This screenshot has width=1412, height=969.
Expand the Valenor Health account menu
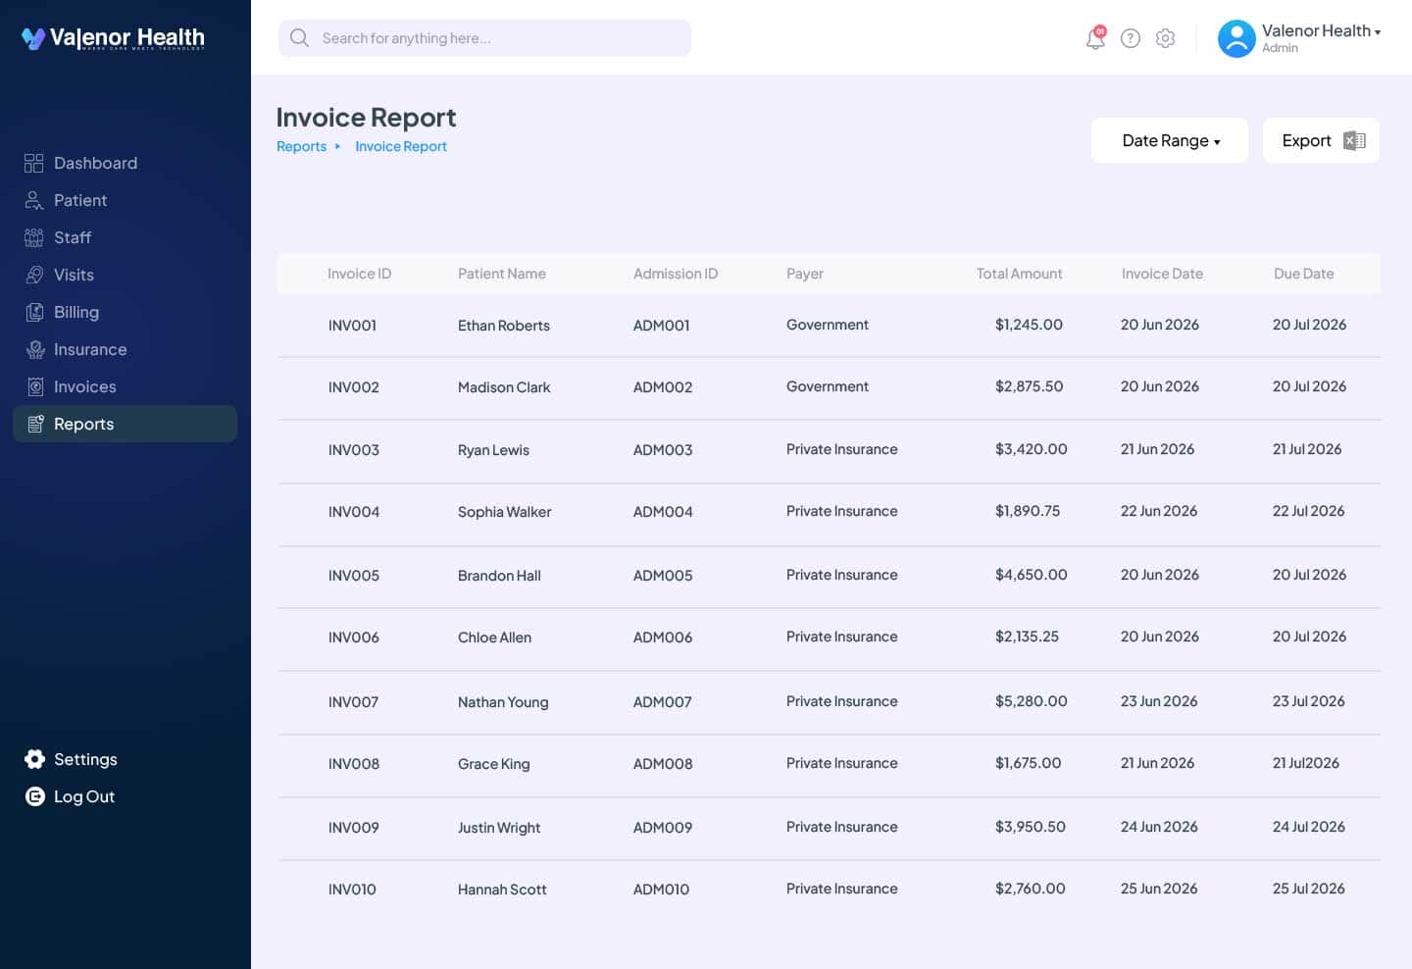(1321, 31)
